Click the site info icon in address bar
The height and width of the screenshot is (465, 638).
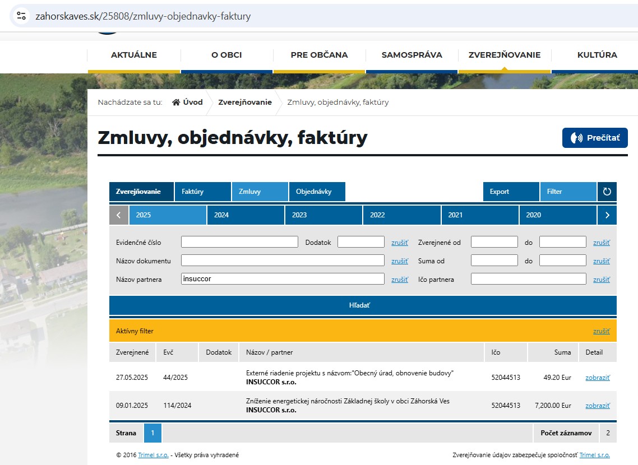click(x=21, y=16)
